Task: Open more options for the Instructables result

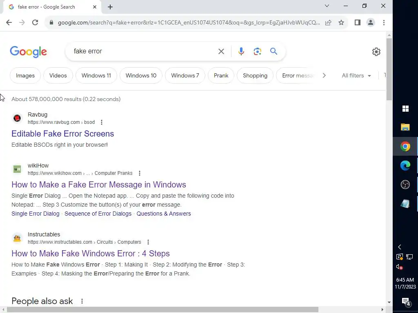Action: pyautogui.click(x=148, y=242)
